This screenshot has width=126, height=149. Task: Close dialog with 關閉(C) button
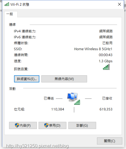tap(110, 141)
